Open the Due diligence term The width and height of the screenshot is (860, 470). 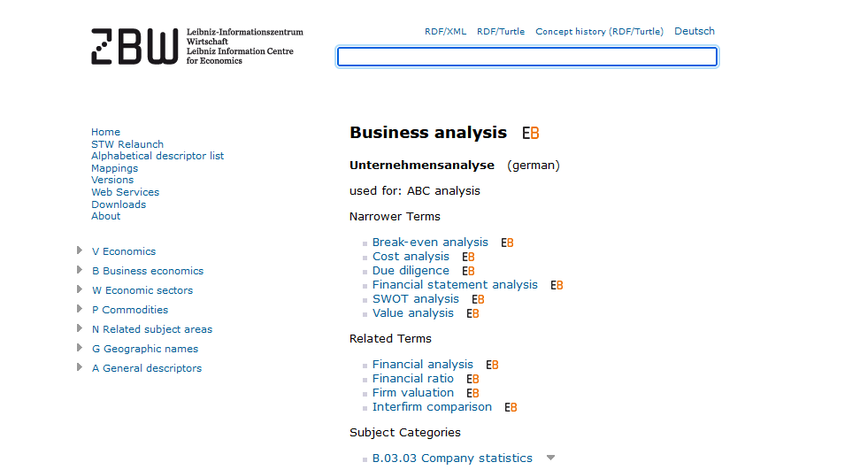click(411, 270)
